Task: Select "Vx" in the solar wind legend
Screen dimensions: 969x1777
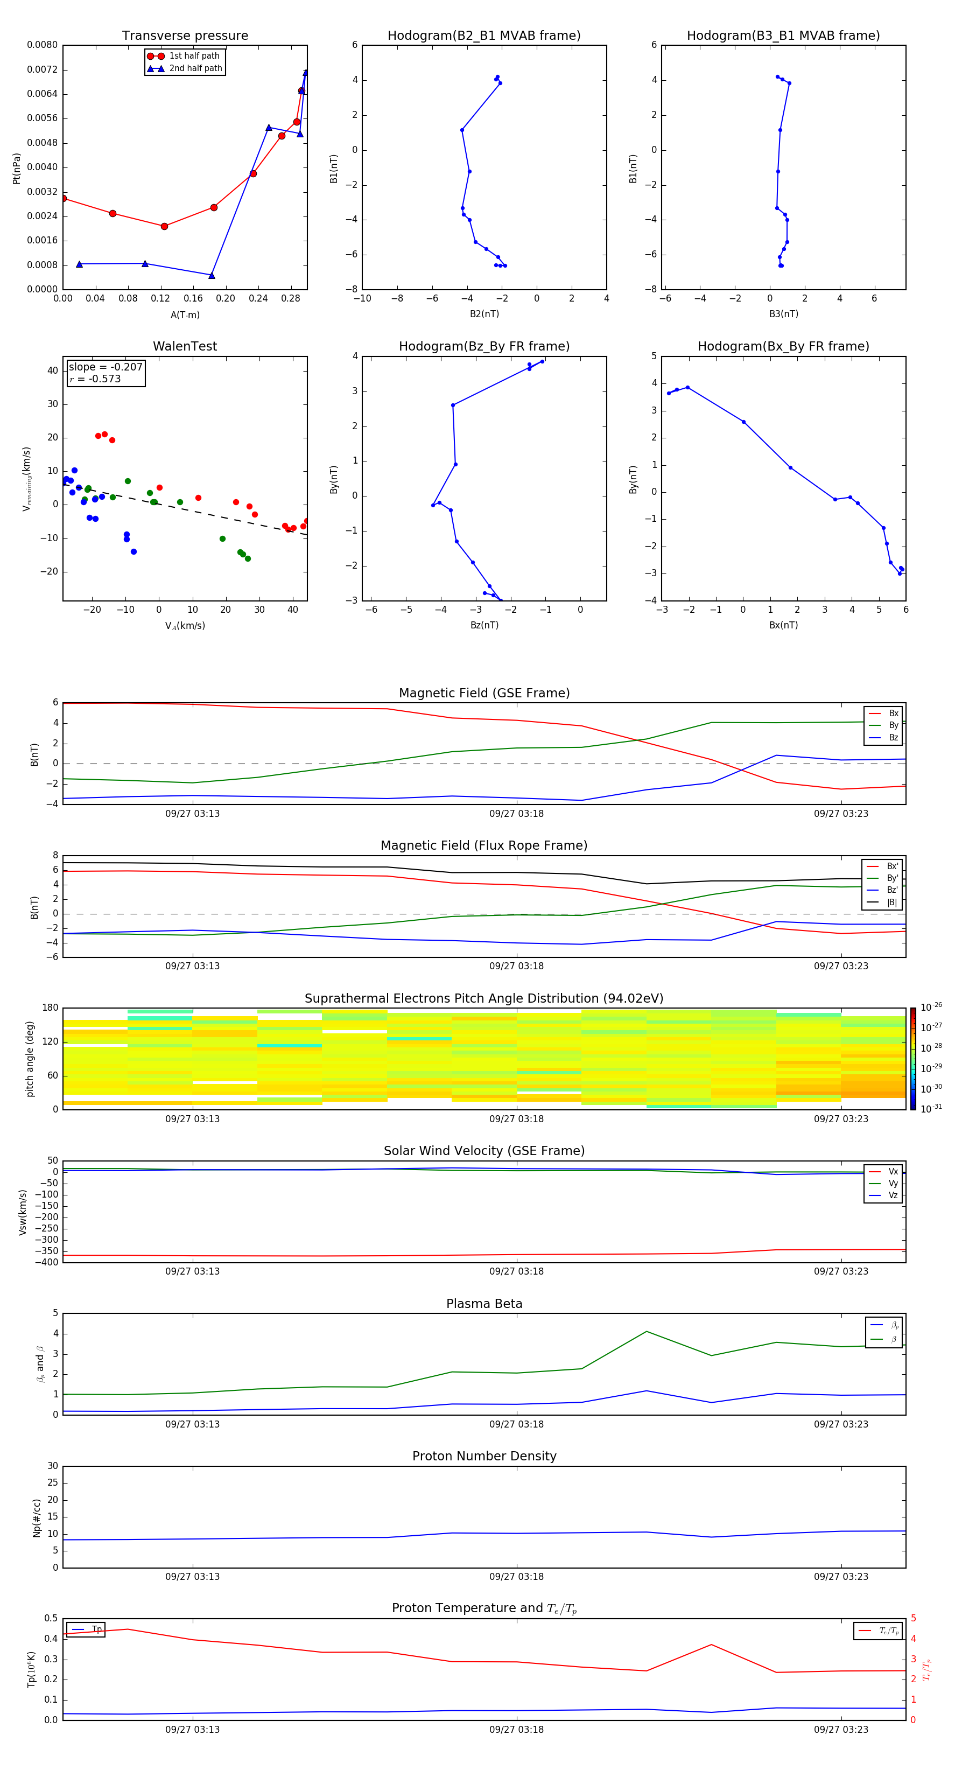Action: [883, 1171]
